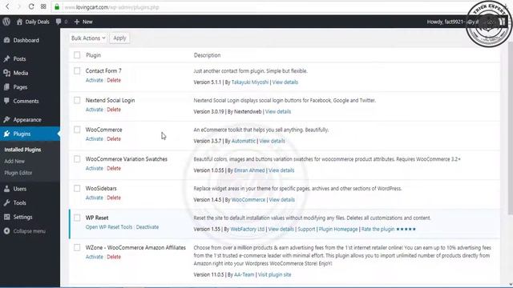Open Tools wrench icon in sidebar
Viewport: 513px width, 288px height.
(7, 202)
